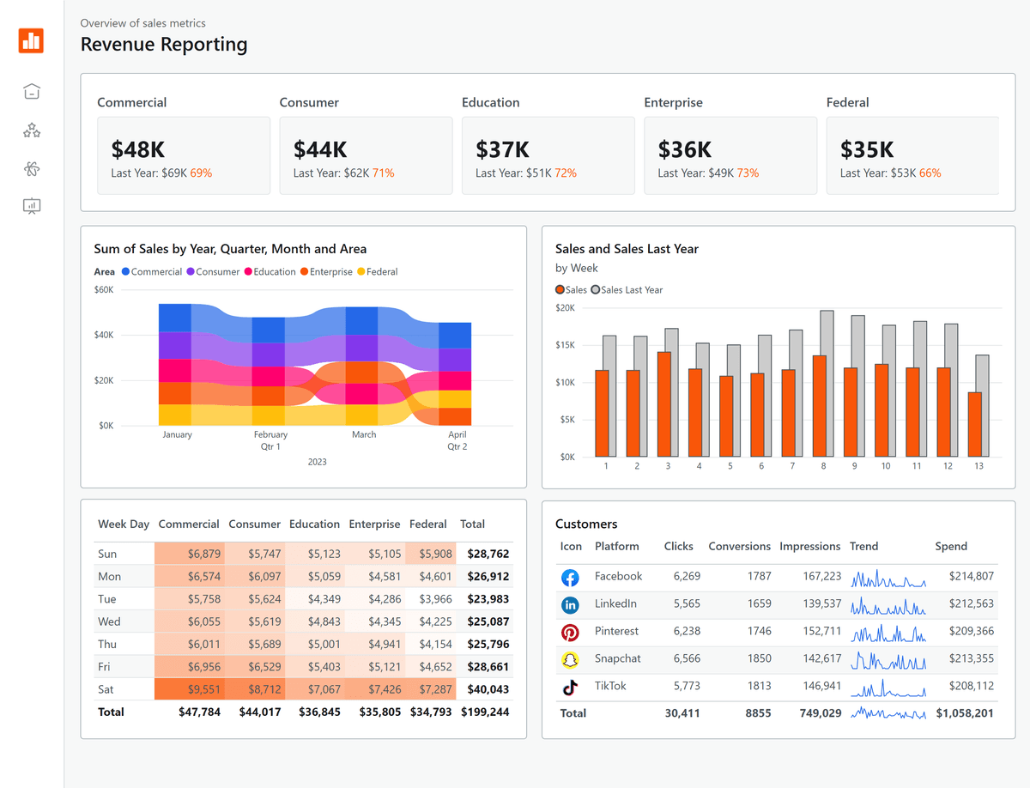
Task: Click the orange bar-chart app logo
Action: [x=32, y=40]
